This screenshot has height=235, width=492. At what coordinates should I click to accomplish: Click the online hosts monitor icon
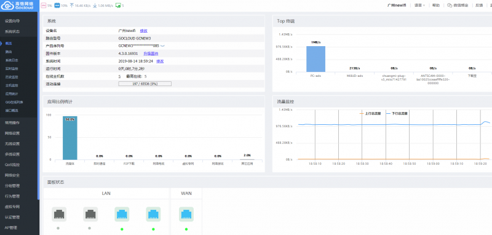click(118, 6)
